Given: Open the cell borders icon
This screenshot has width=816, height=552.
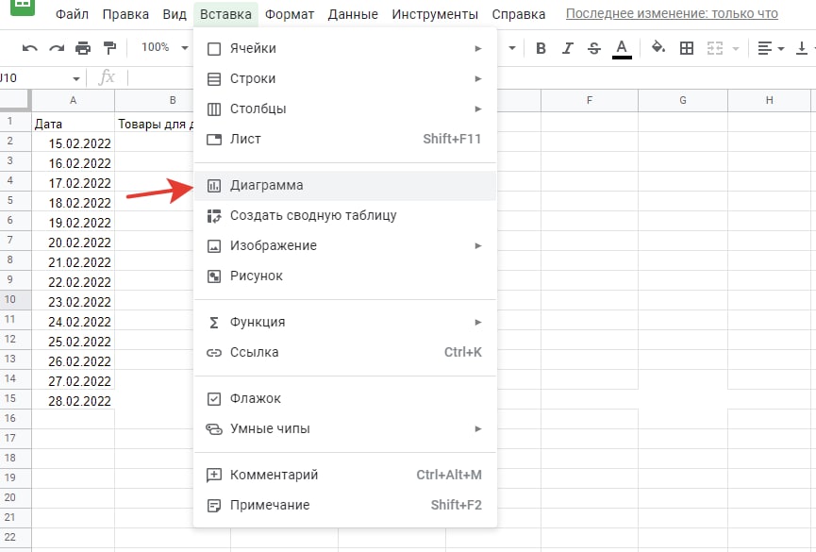Looking at the screenshot, I should [x=687, y=48].
